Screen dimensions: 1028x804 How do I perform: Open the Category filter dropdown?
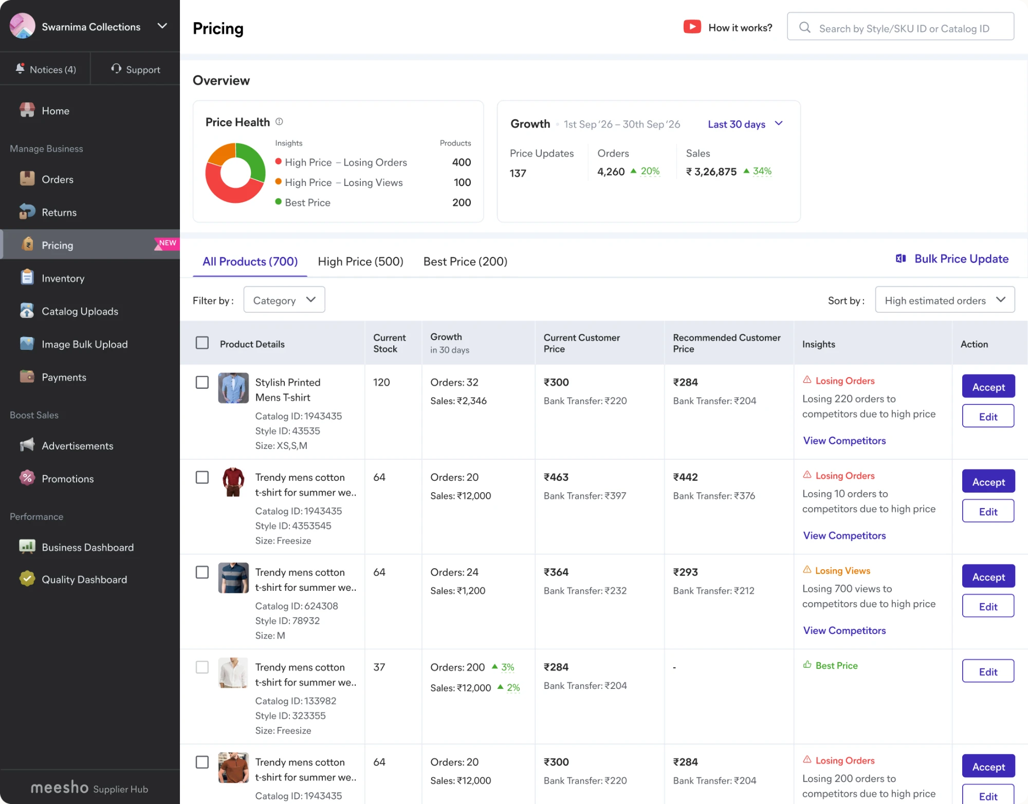click(284, 300)
